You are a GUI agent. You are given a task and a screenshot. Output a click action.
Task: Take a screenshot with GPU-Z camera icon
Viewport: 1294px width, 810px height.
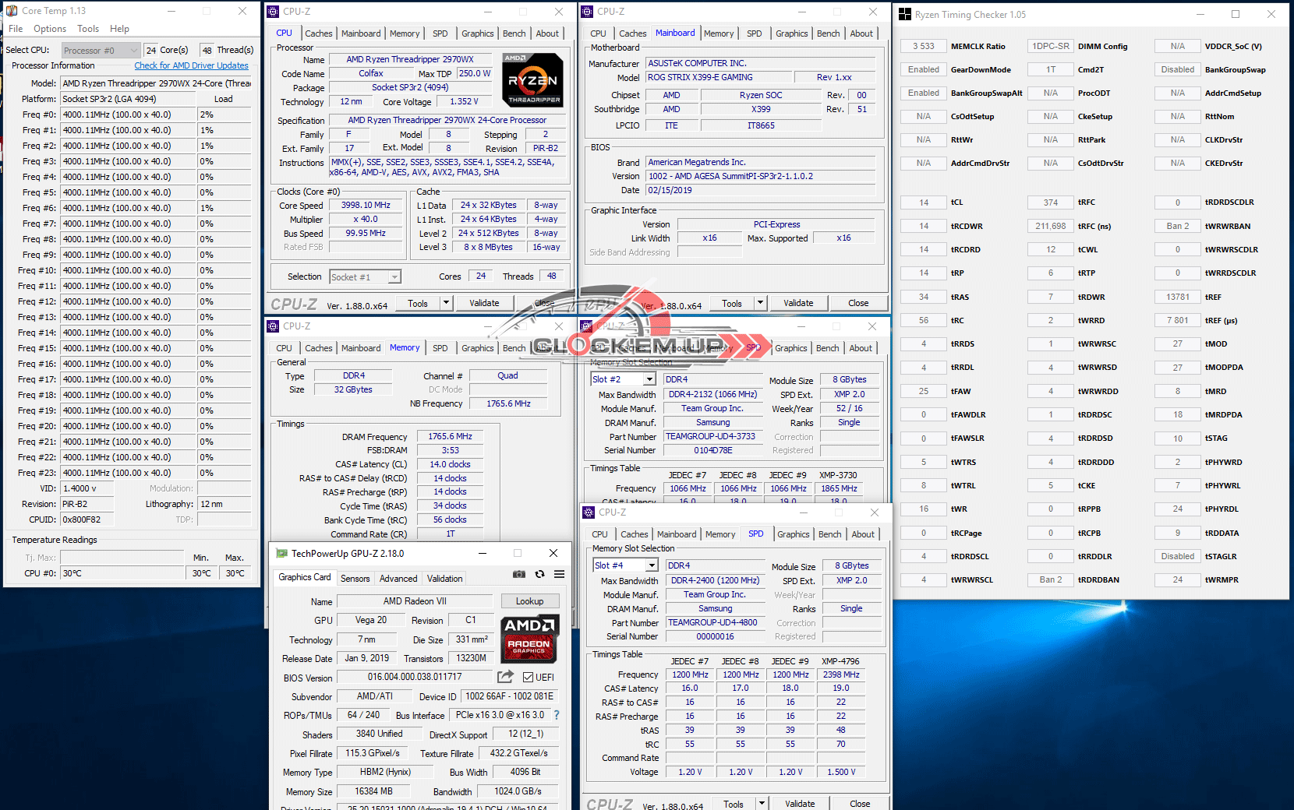pos(518,574)
